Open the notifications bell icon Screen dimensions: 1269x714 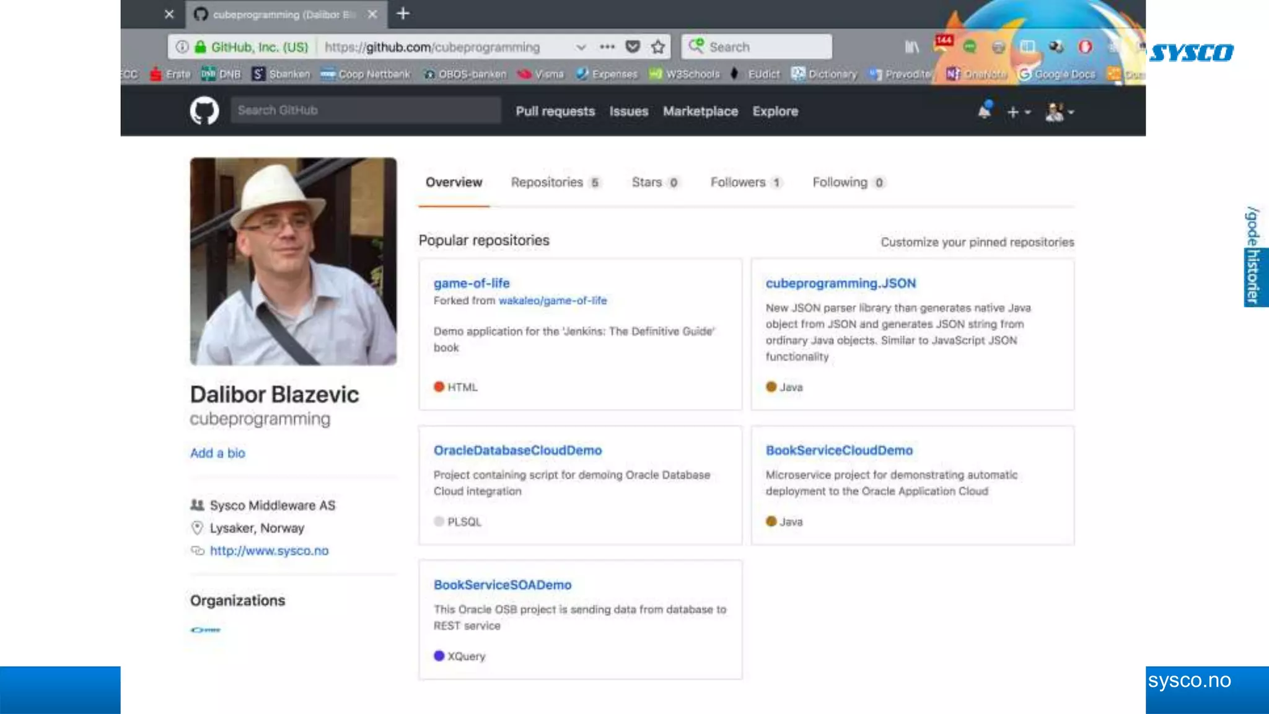coord(984,111)
